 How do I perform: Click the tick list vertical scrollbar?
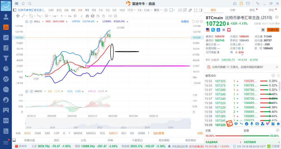279,86
